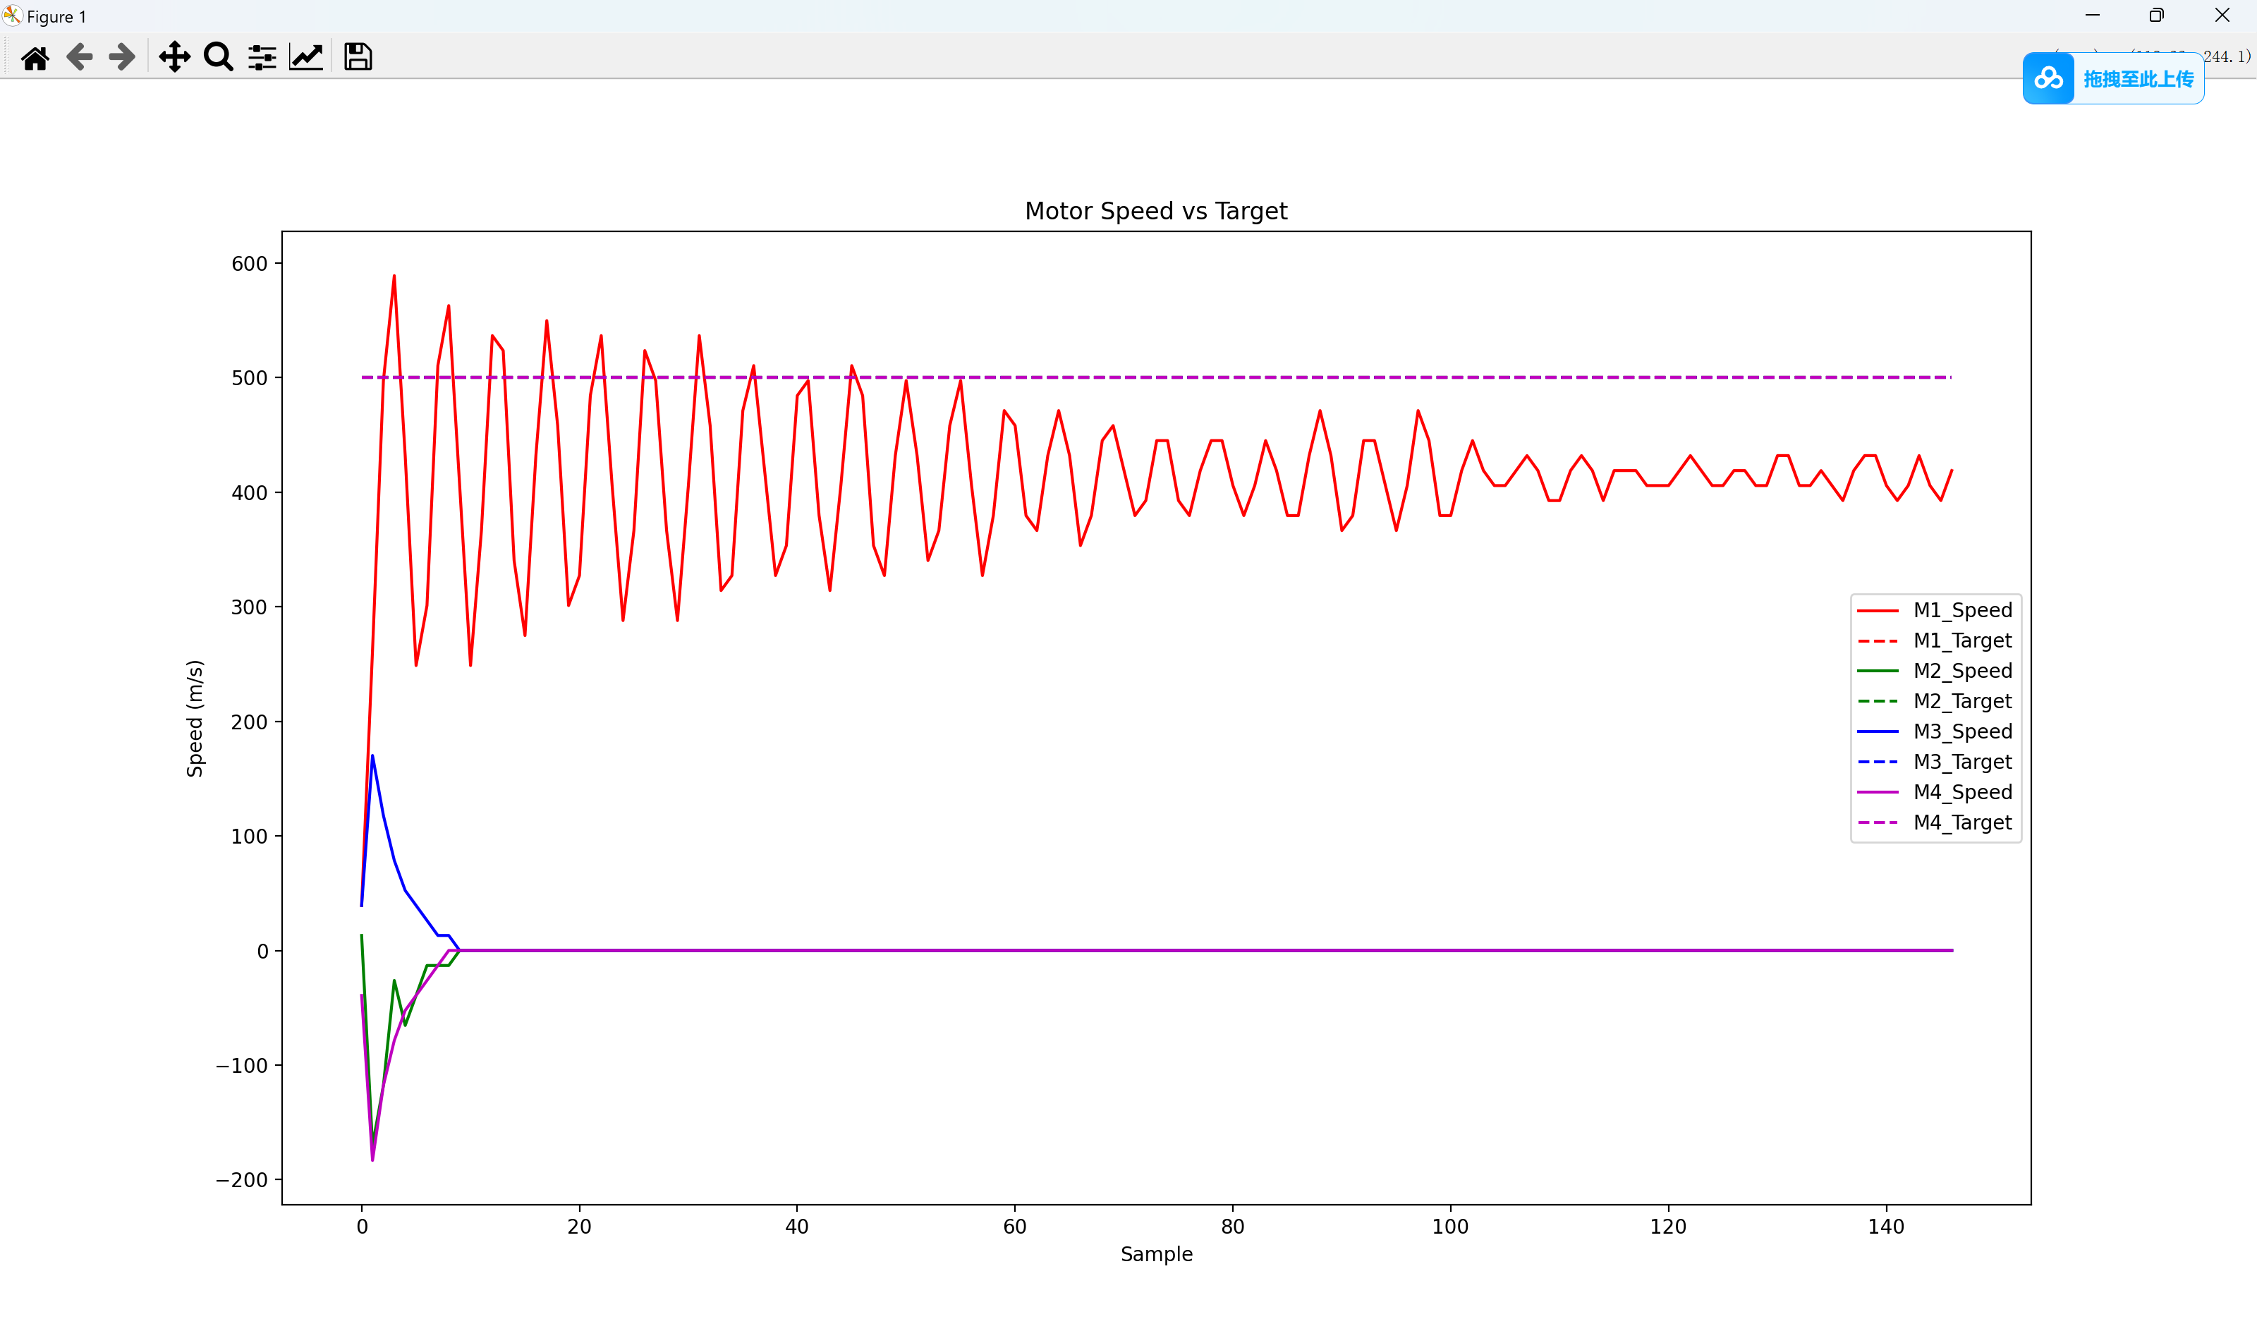2257x1343 pixels.
Task: Click the blue upload drop zone button
Action: click(2138, 79)
